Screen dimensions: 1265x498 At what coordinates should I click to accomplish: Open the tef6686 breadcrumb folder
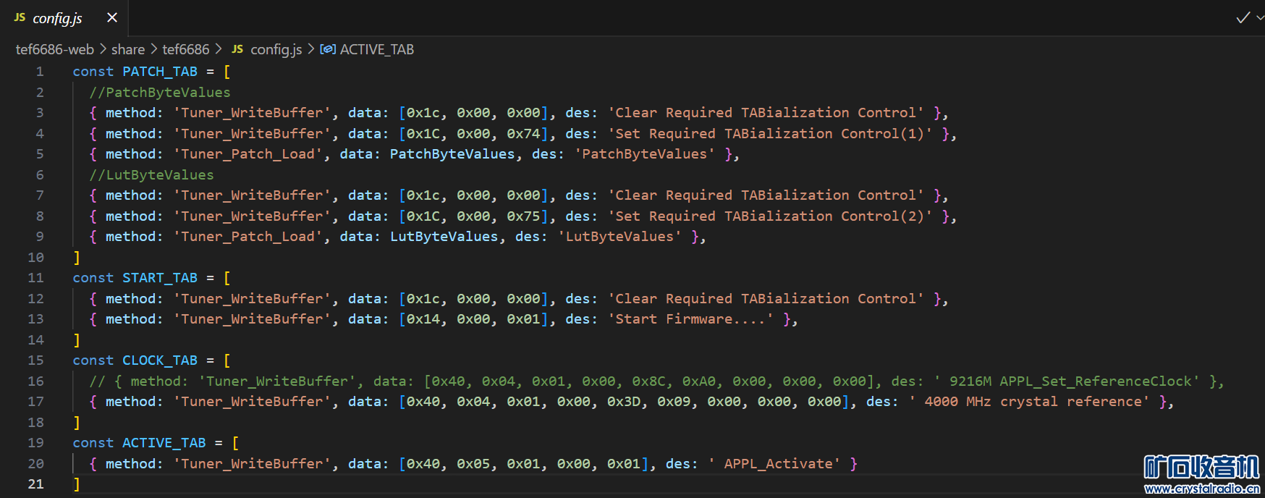[x=185, y=49]
